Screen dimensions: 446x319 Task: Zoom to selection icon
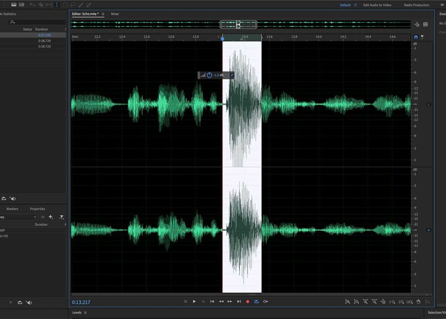click(410, 302)
